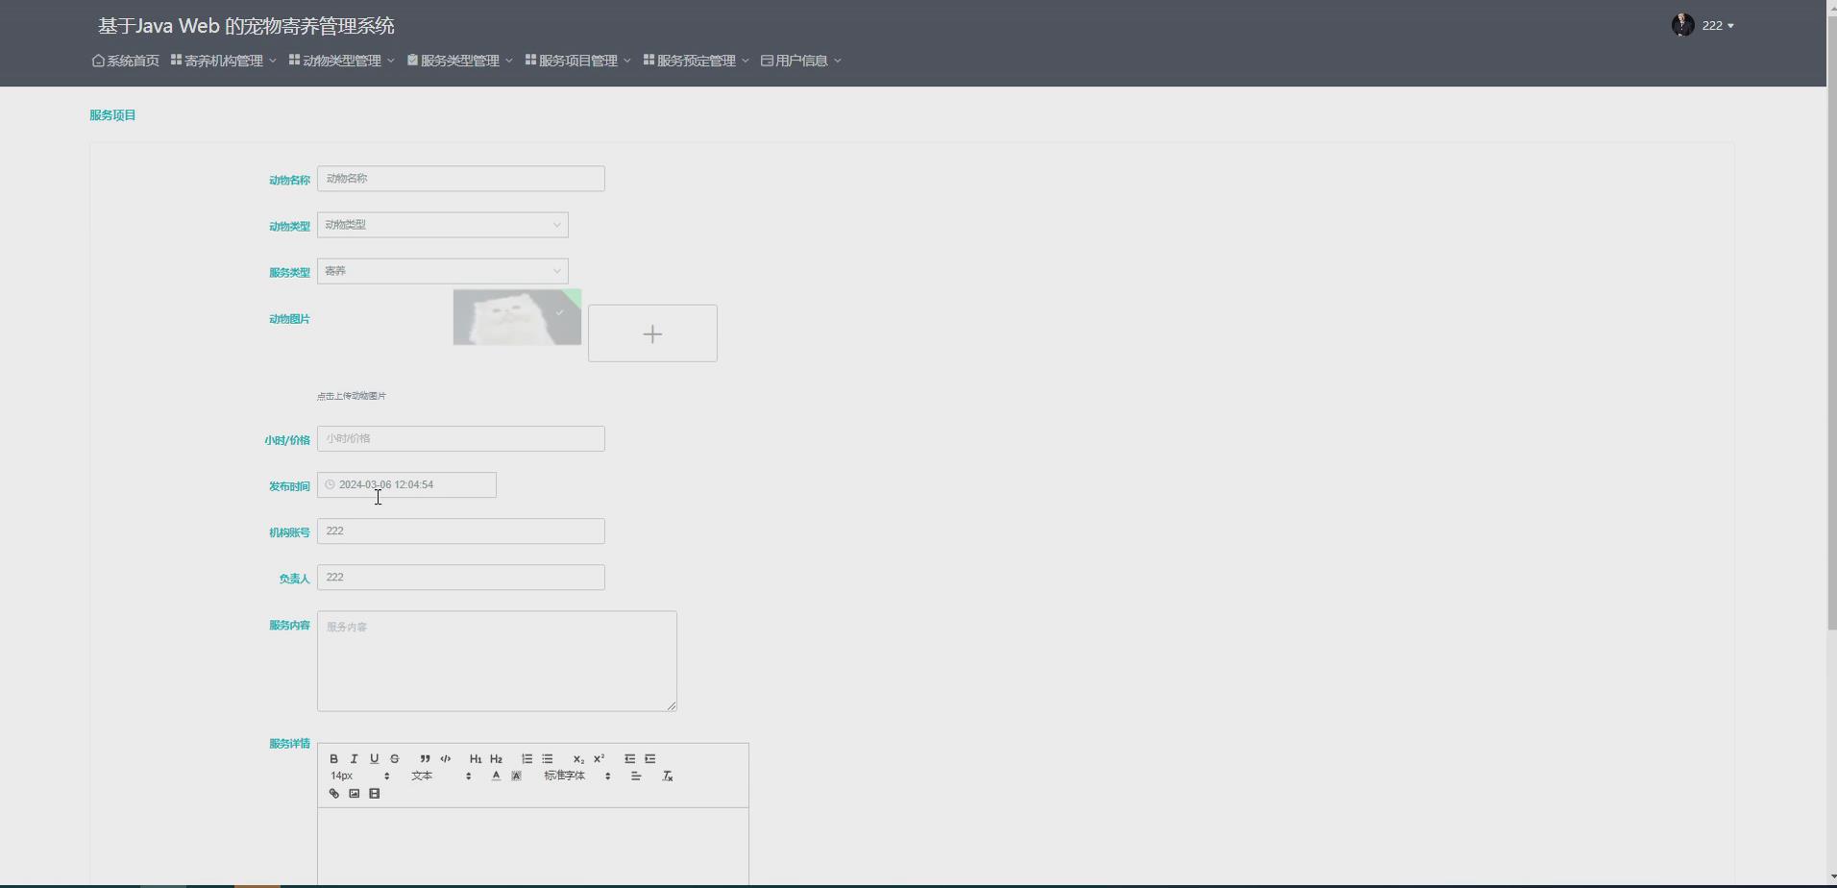Open the 文本 heading style dropdown

pyautogui.click(x=441, y=776)
